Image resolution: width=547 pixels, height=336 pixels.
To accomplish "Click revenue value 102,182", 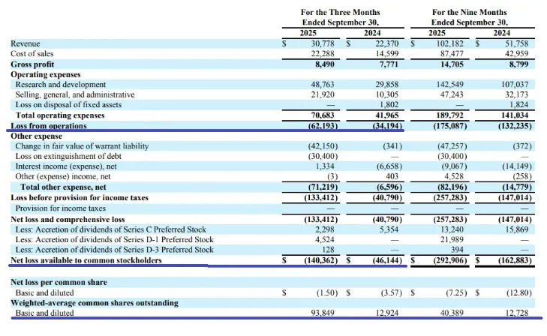I will coord(450,43).
